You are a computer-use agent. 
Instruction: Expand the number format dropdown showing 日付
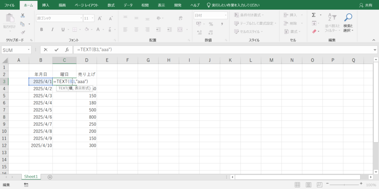point(225,15)
